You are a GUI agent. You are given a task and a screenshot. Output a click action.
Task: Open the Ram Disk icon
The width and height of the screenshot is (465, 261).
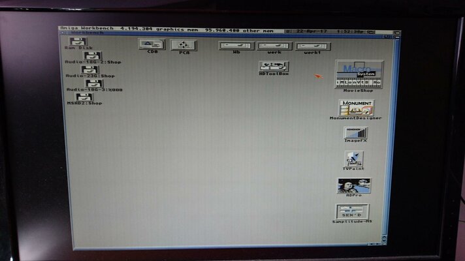tap(78, 42)
